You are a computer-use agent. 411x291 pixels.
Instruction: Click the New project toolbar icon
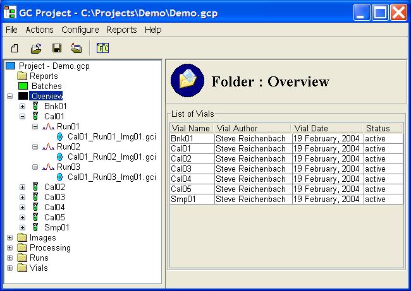15,48
